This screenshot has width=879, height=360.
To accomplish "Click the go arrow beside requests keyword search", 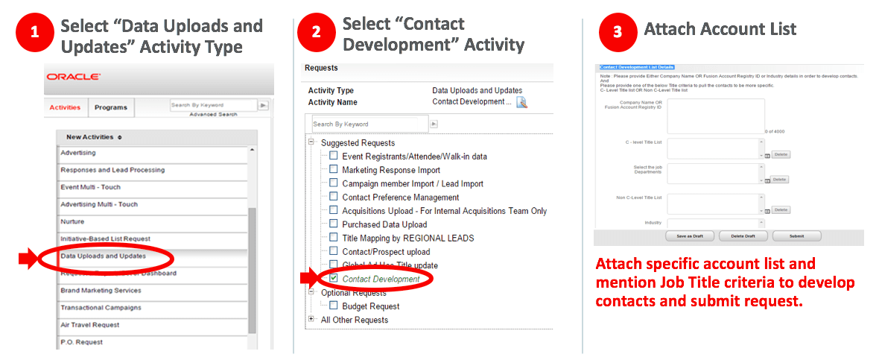I will [x=434, y=124].
